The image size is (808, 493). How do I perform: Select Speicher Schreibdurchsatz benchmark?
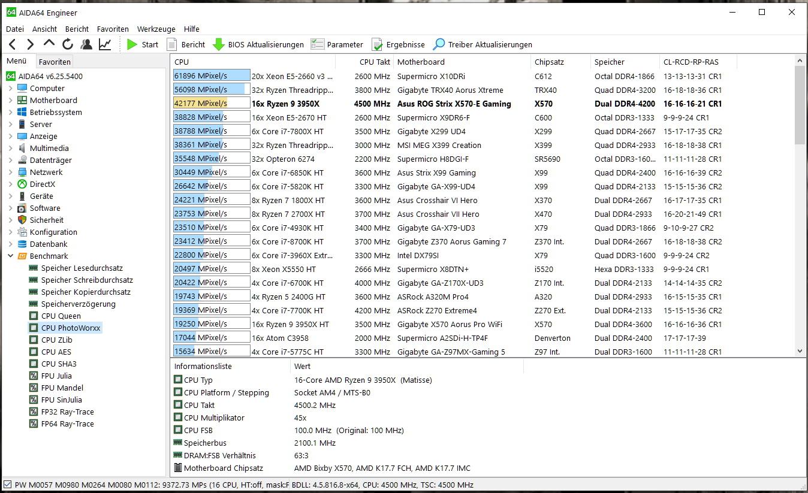point(87,280)
